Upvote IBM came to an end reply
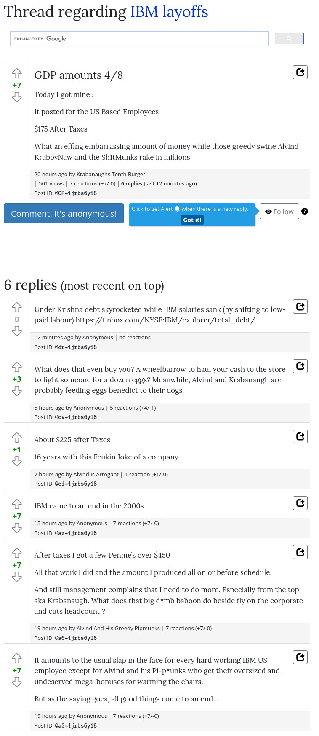 pos(17,504)
